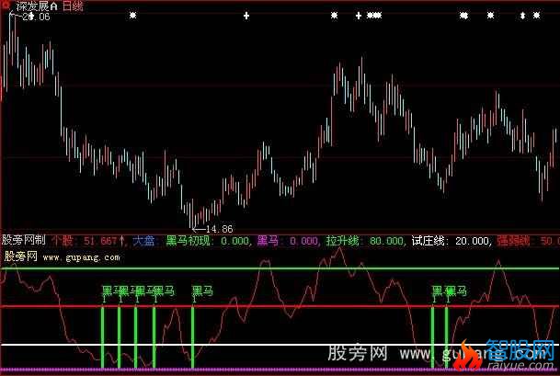The image size is (560, 376).
Task: Click the yellow 股旁网 label in indicator pane
Action: click(x=21, y=256)
